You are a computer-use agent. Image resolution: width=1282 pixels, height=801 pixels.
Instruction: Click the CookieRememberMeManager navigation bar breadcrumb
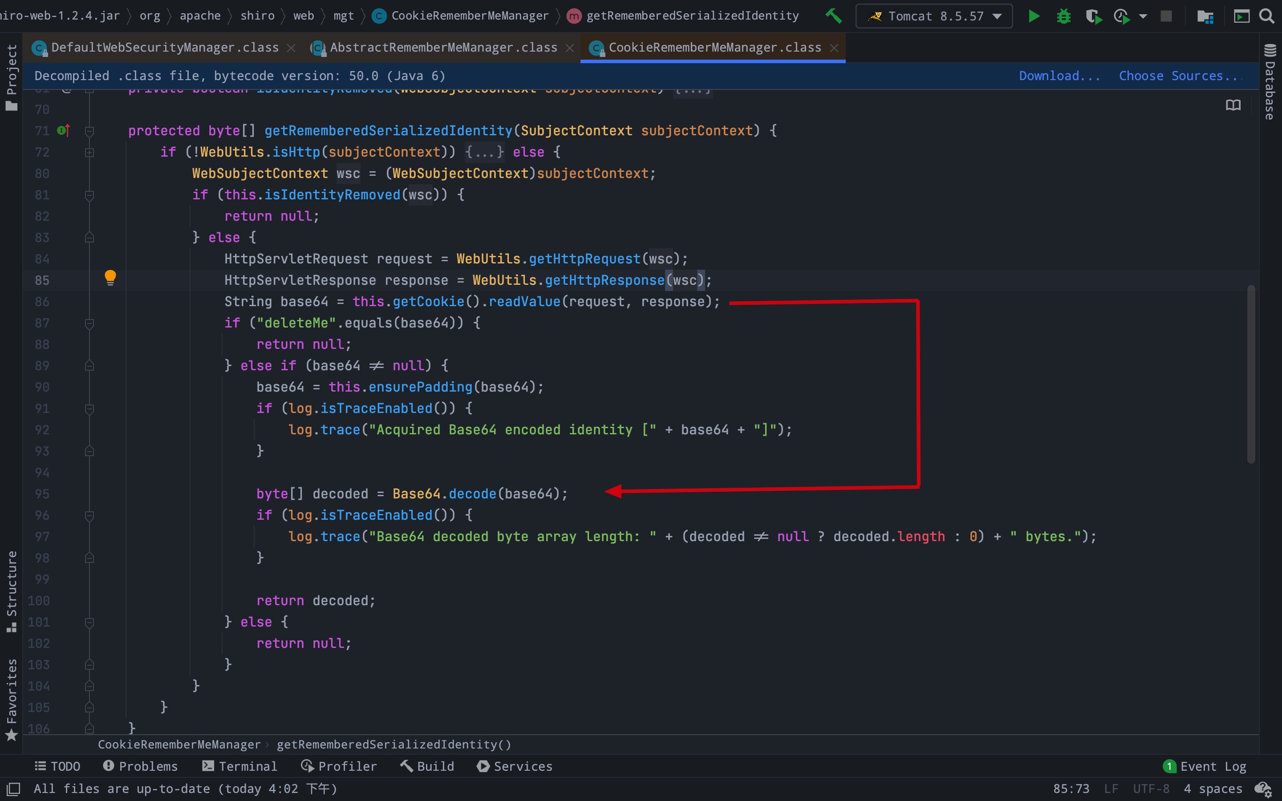[x=461, y=16]
